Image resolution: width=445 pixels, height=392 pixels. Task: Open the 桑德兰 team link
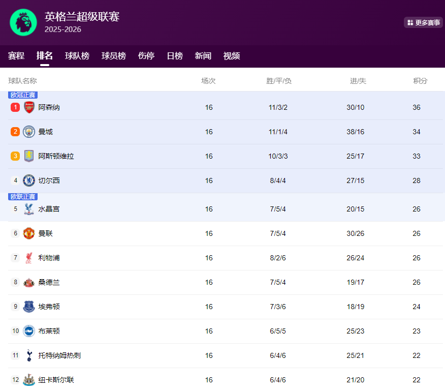tap(49, 282)
